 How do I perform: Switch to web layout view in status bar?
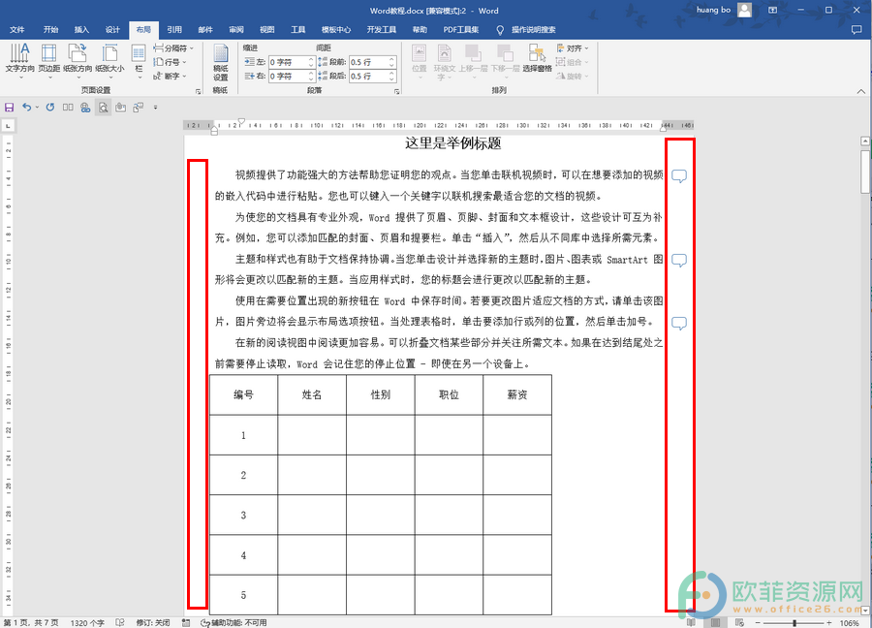tap(739, 623)
